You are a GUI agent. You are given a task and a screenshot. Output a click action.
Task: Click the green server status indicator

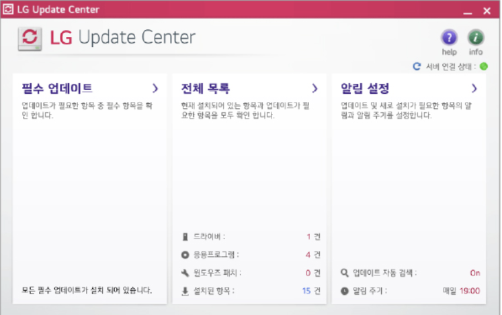pyautogui.click(x=484, y=66)
